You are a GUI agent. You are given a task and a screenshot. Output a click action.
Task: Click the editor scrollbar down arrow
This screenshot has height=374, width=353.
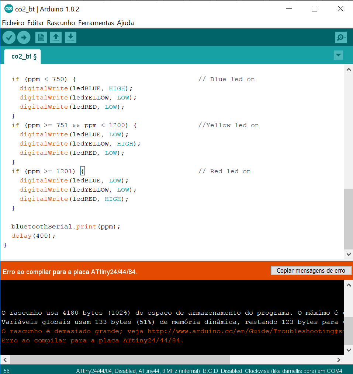[349, 254]
